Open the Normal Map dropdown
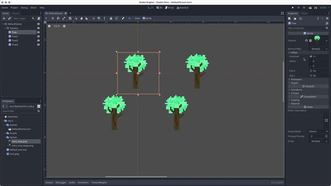 (319, 49)
